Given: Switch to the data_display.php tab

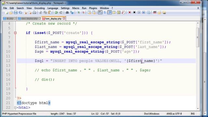Looking at the screenshot, I should (29, 19).
